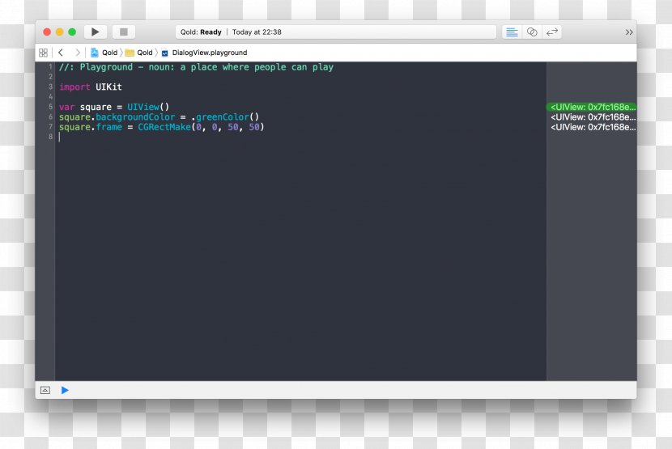This screenshot has height=449, width=672.
Task: Show the Assistant editor
Action: [532, 32]
